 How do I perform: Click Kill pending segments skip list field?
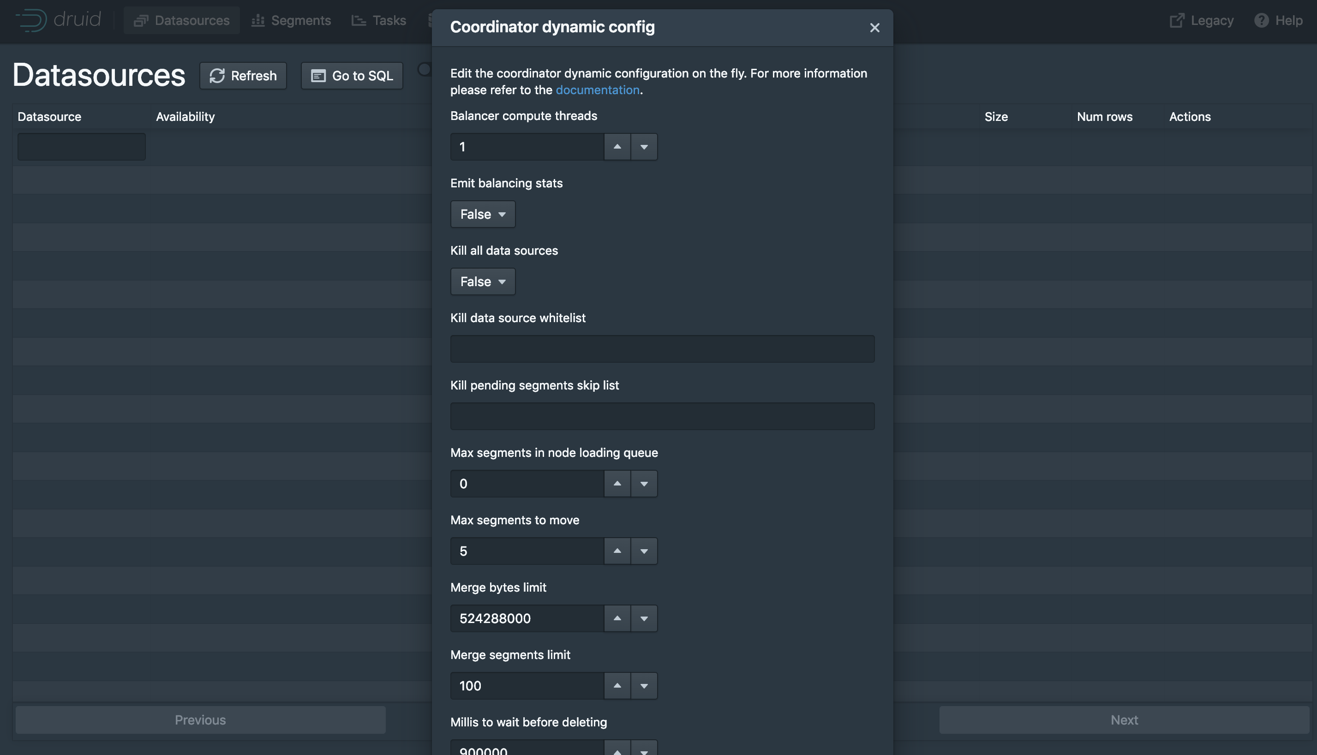pyautogui.click(x=662, y=416)
